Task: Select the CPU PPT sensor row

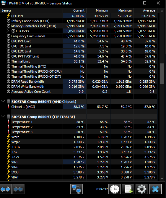Action: [79, 16]
